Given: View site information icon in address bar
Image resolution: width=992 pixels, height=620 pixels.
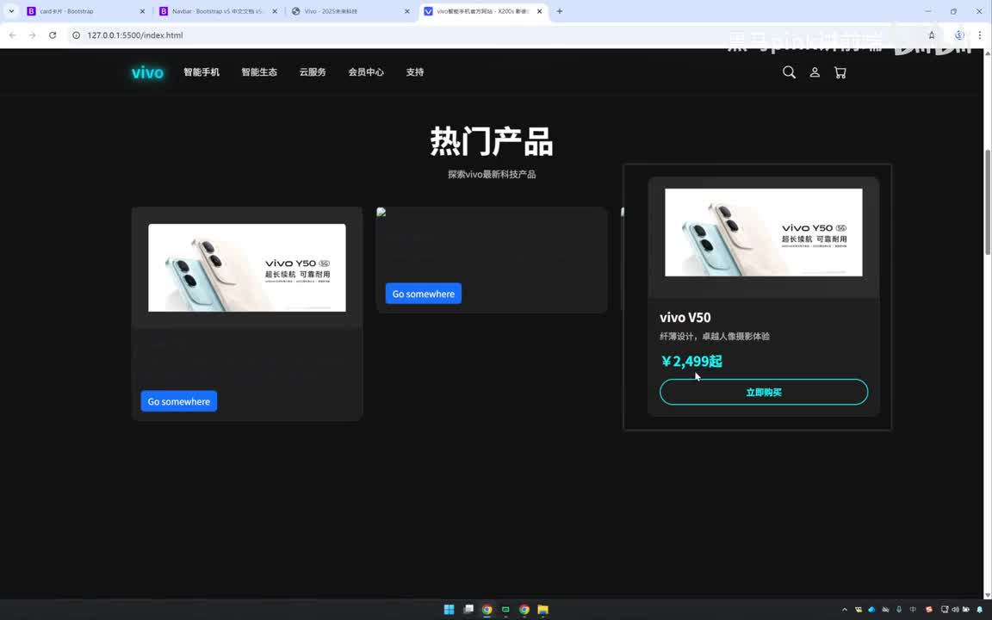Looking at the screenshot, I should [x=76, y=35].
